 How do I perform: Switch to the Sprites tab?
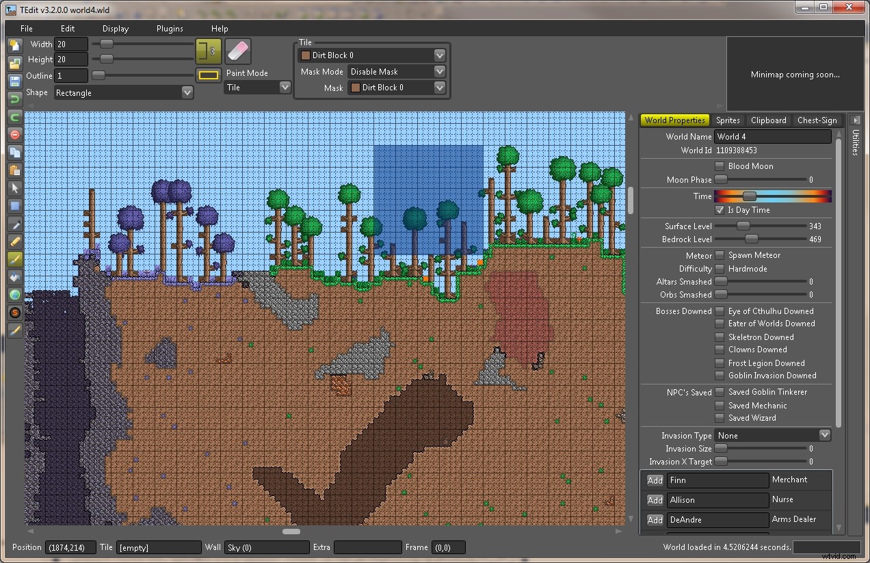pos(728,120)
